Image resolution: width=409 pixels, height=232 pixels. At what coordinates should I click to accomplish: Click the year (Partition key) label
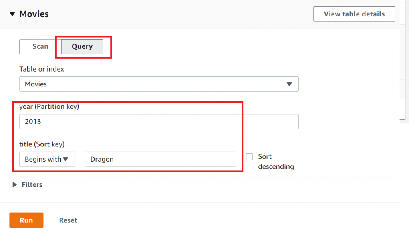(x=49, y=107)
